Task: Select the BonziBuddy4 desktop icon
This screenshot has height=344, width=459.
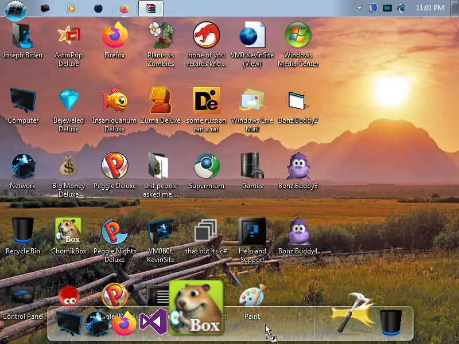Action: click(298, 236)
